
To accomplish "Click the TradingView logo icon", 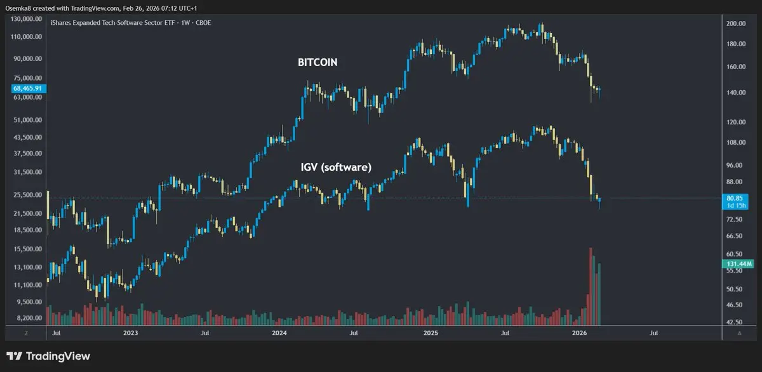I will point(14,356).
